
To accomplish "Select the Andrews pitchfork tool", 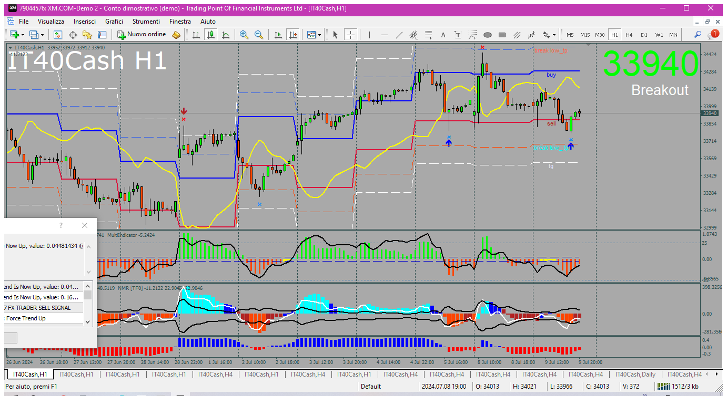I will coord(532,35).
